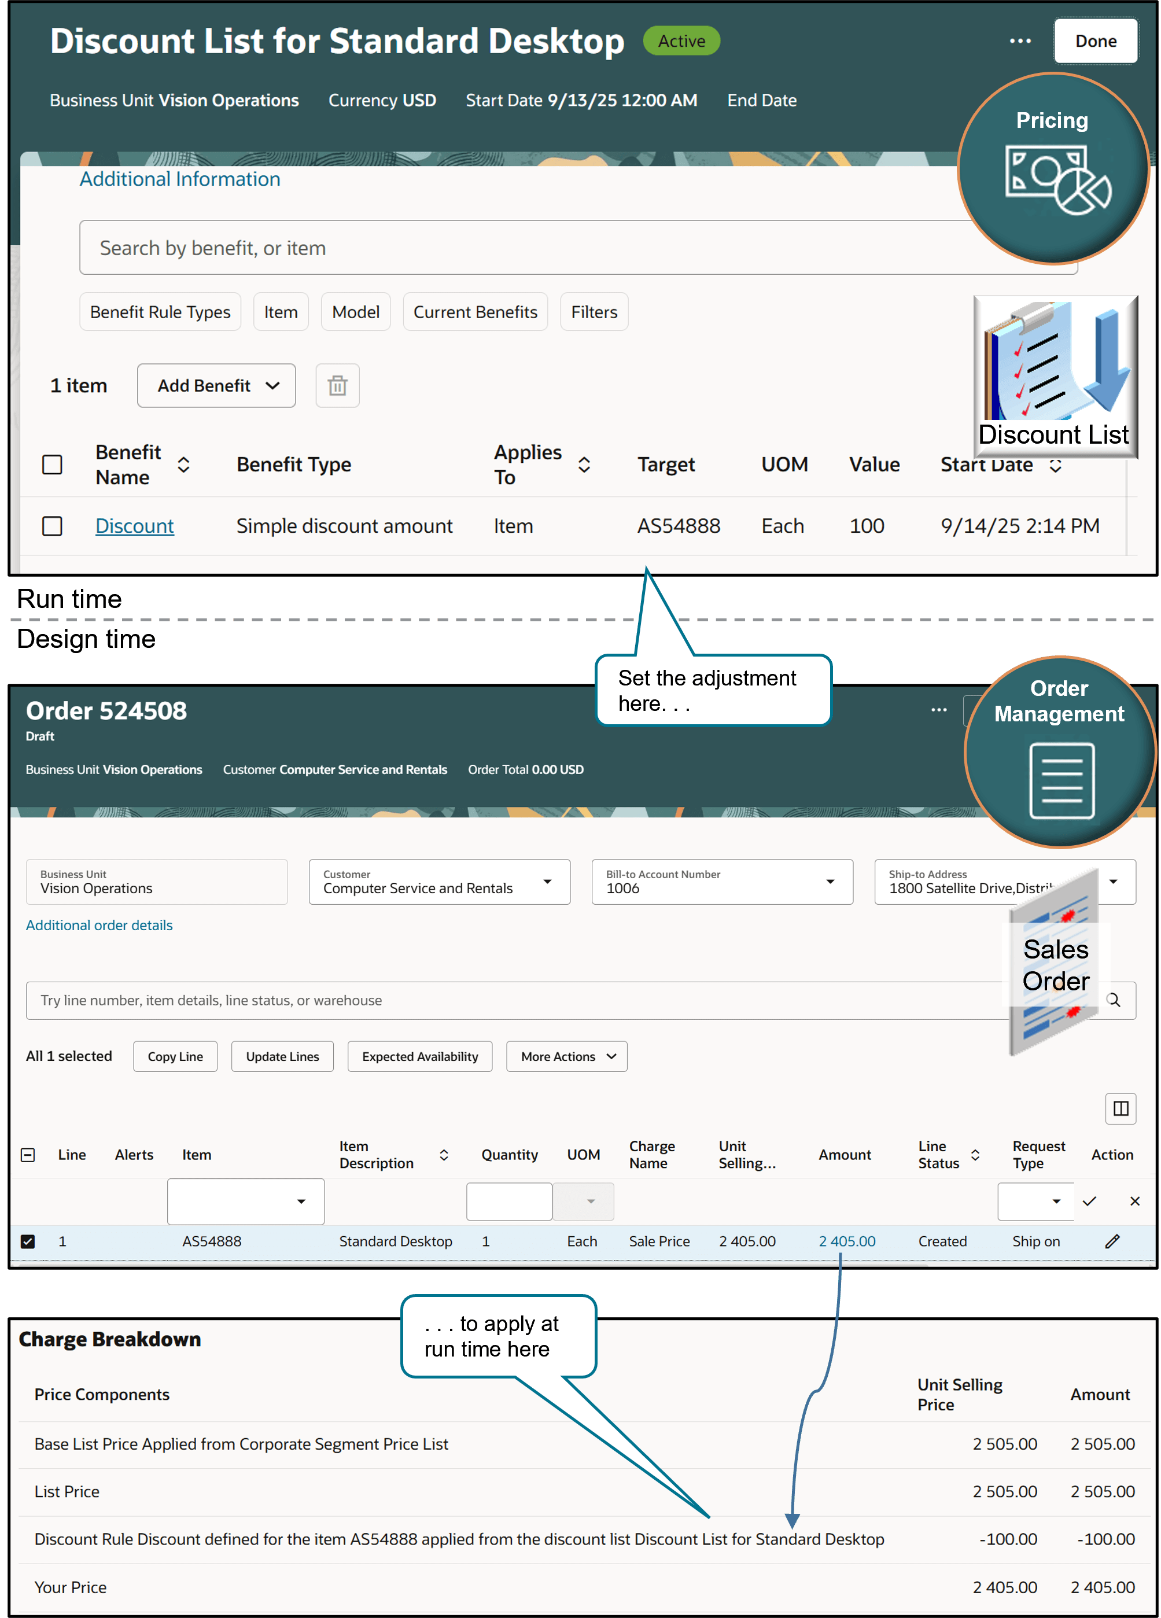Screen dimensions: 1161x1618
Task: Click the Done button
Action: 1096,40
